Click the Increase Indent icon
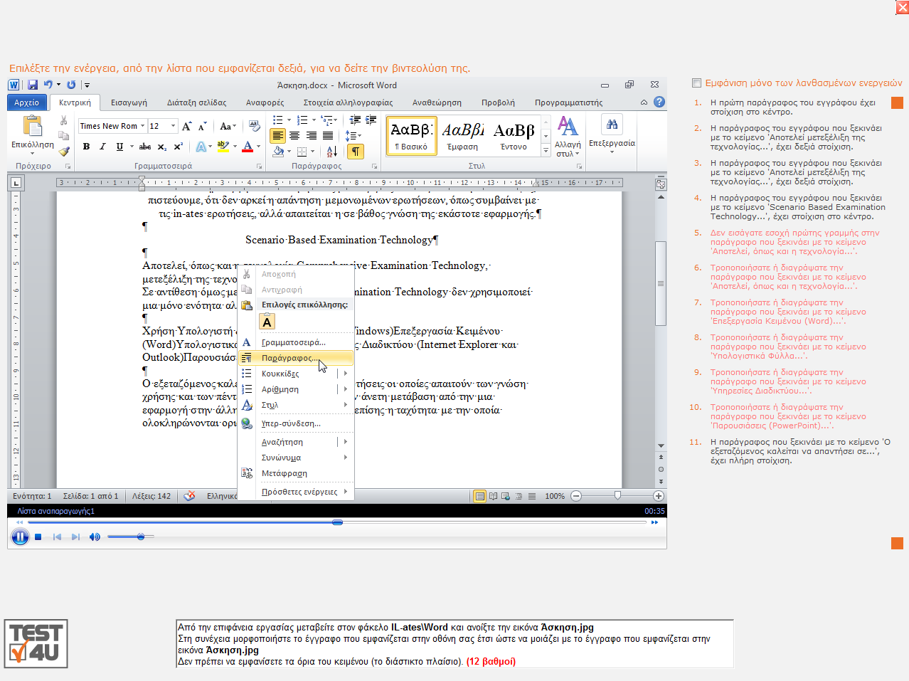 pos(371,120)
